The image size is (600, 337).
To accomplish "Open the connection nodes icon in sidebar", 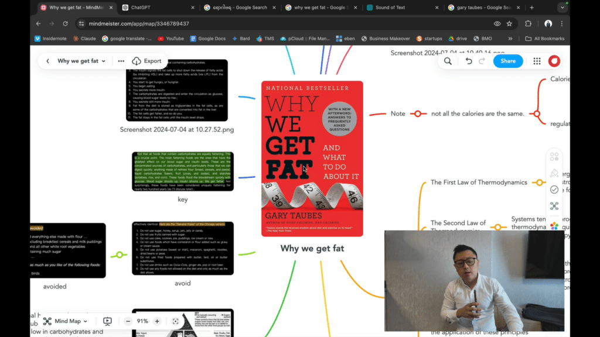I will click(554, 207).
